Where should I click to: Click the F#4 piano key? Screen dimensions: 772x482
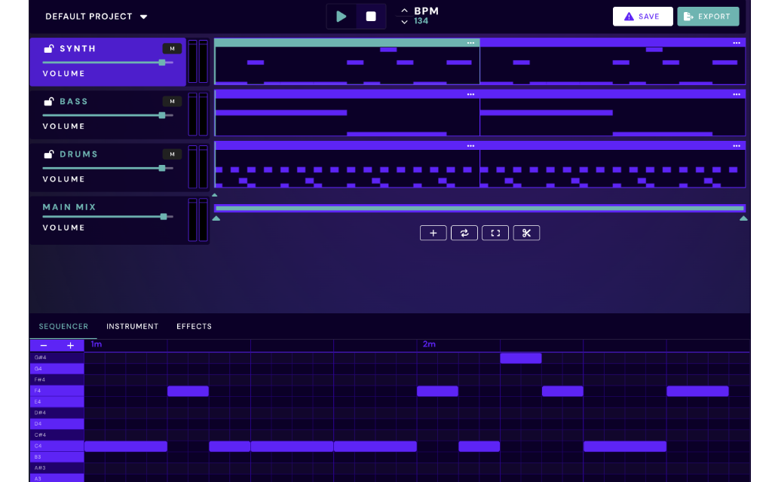coord(57,380)
